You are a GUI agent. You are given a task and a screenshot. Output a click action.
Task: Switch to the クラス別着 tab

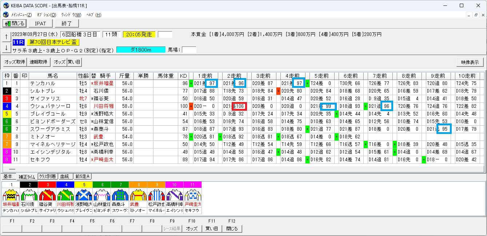[x=47, y=176]
